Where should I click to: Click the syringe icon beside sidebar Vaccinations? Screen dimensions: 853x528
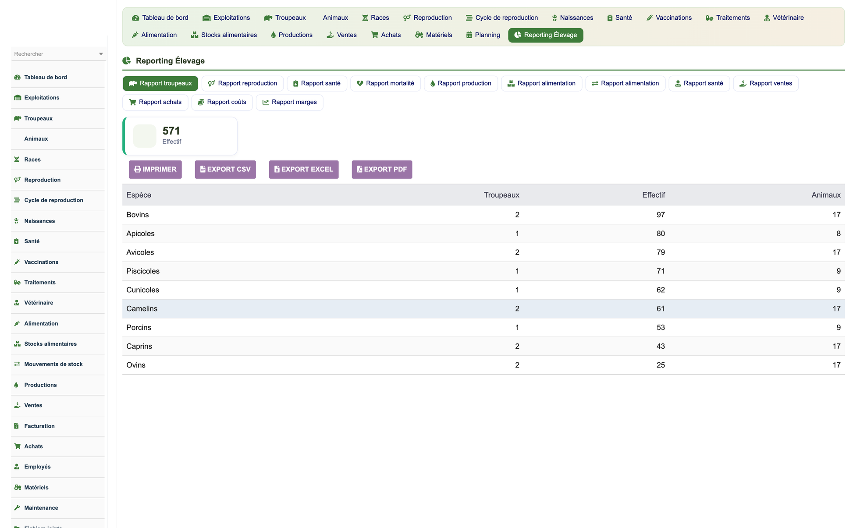tap(17, 262)
